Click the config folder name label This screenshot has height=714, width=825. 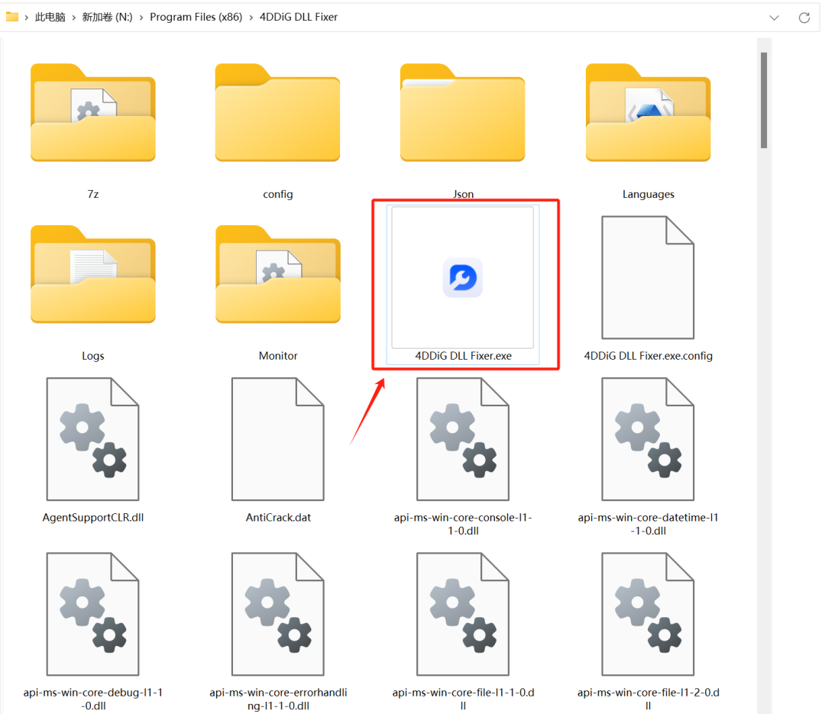coord(278,194)
